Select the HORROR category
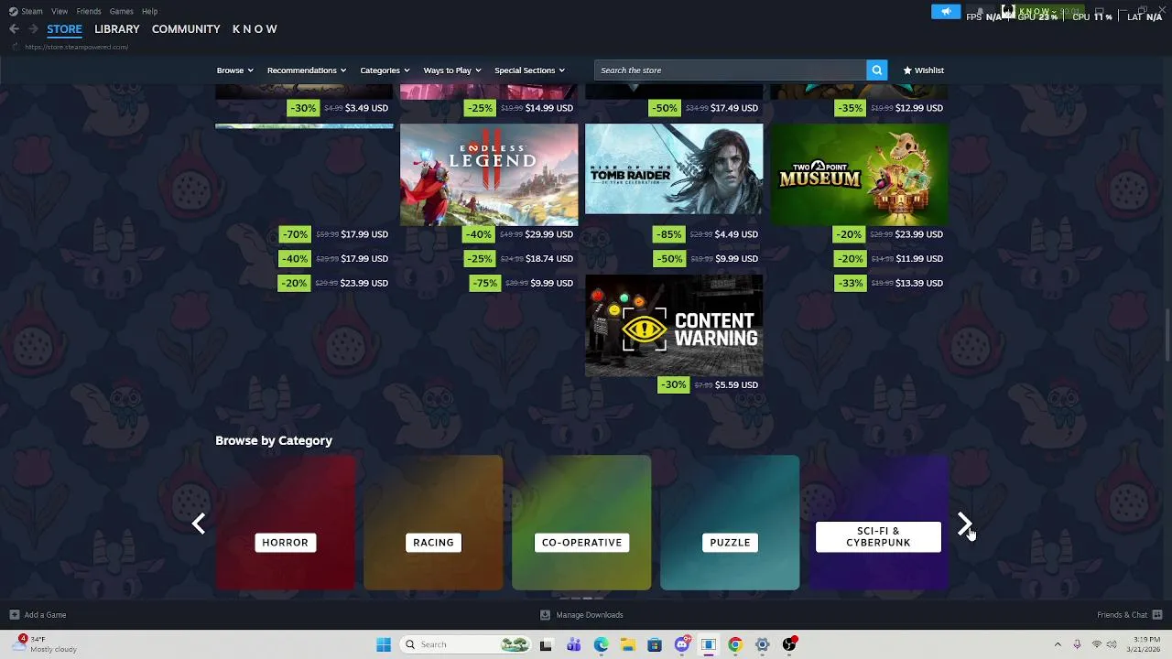The height and width of the screenshot is (659, 1172). tap(286, 523)
